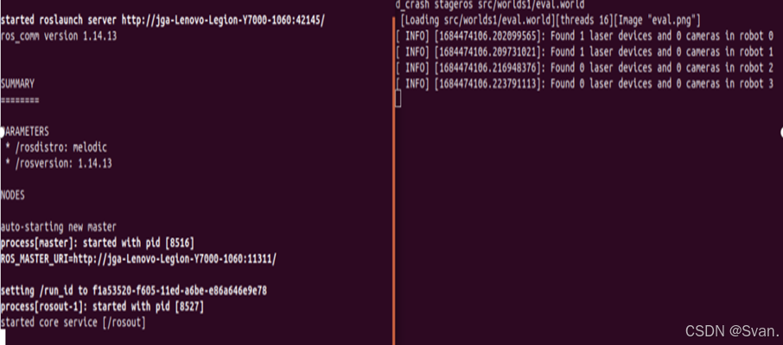Click the INFO line for robot 1

(x=583, y=52)
